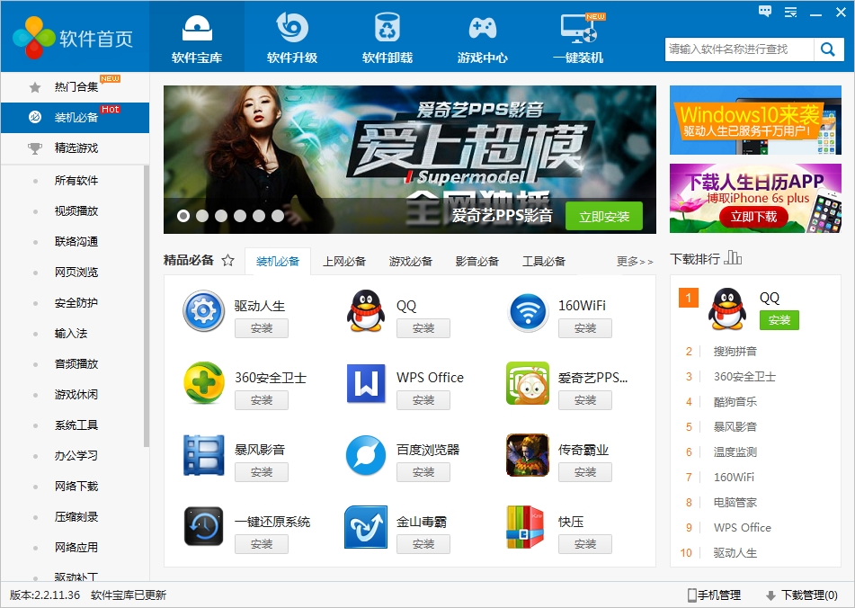Click the magnifier search button
This screenshot has height=608, width=855.
828,49
